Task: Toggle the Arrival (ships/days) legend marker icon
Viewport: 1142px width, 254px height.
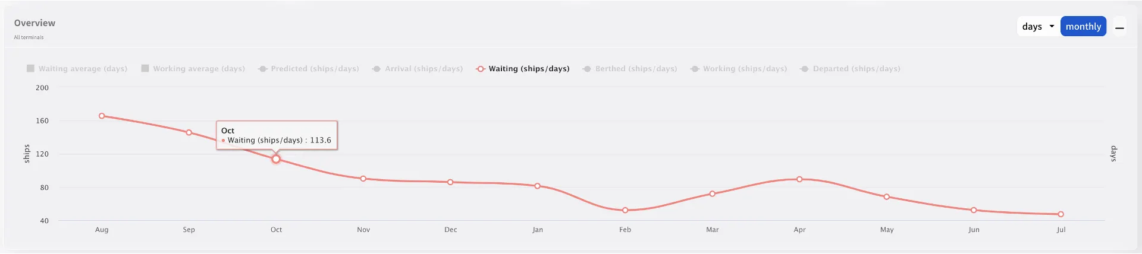Action: click(x=377, y=69)
